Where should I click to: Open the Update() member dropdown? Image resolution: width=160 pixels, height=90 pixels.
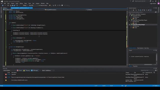pyautogui.click(x=106, y=10)
